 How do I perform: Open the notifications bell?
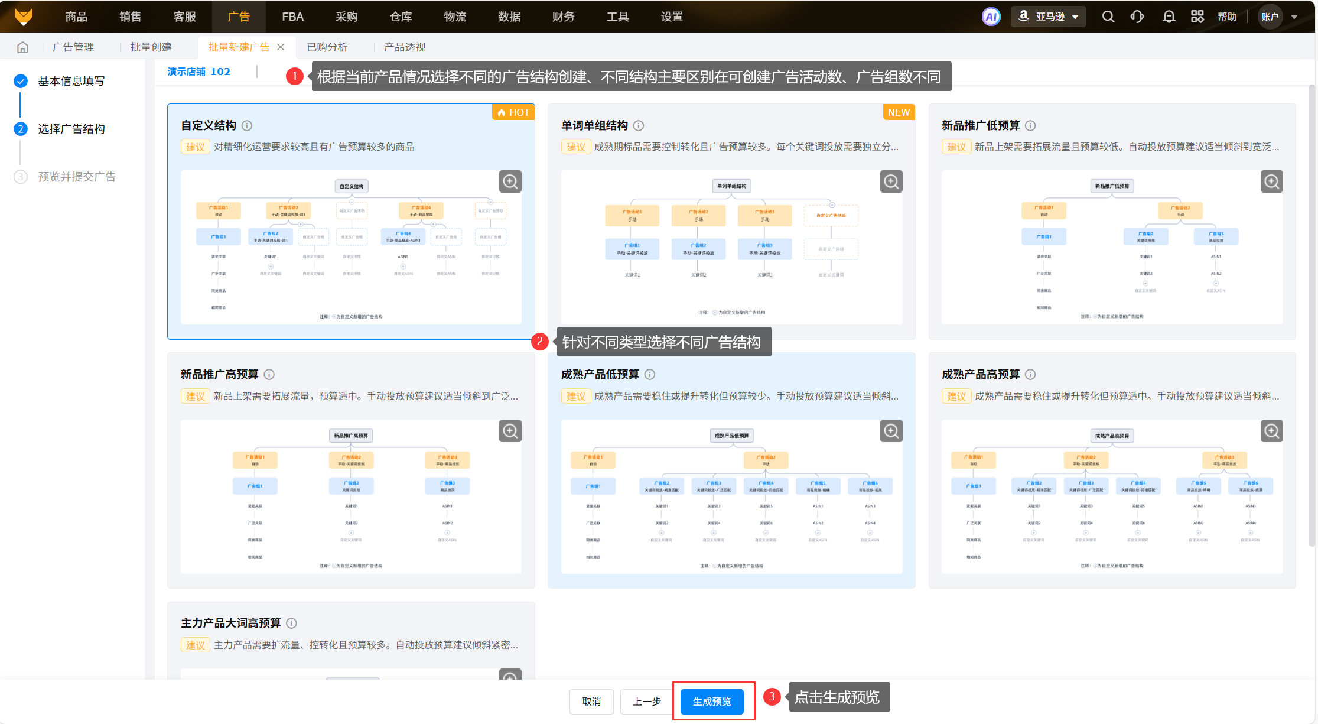[x=1169, y=17]
